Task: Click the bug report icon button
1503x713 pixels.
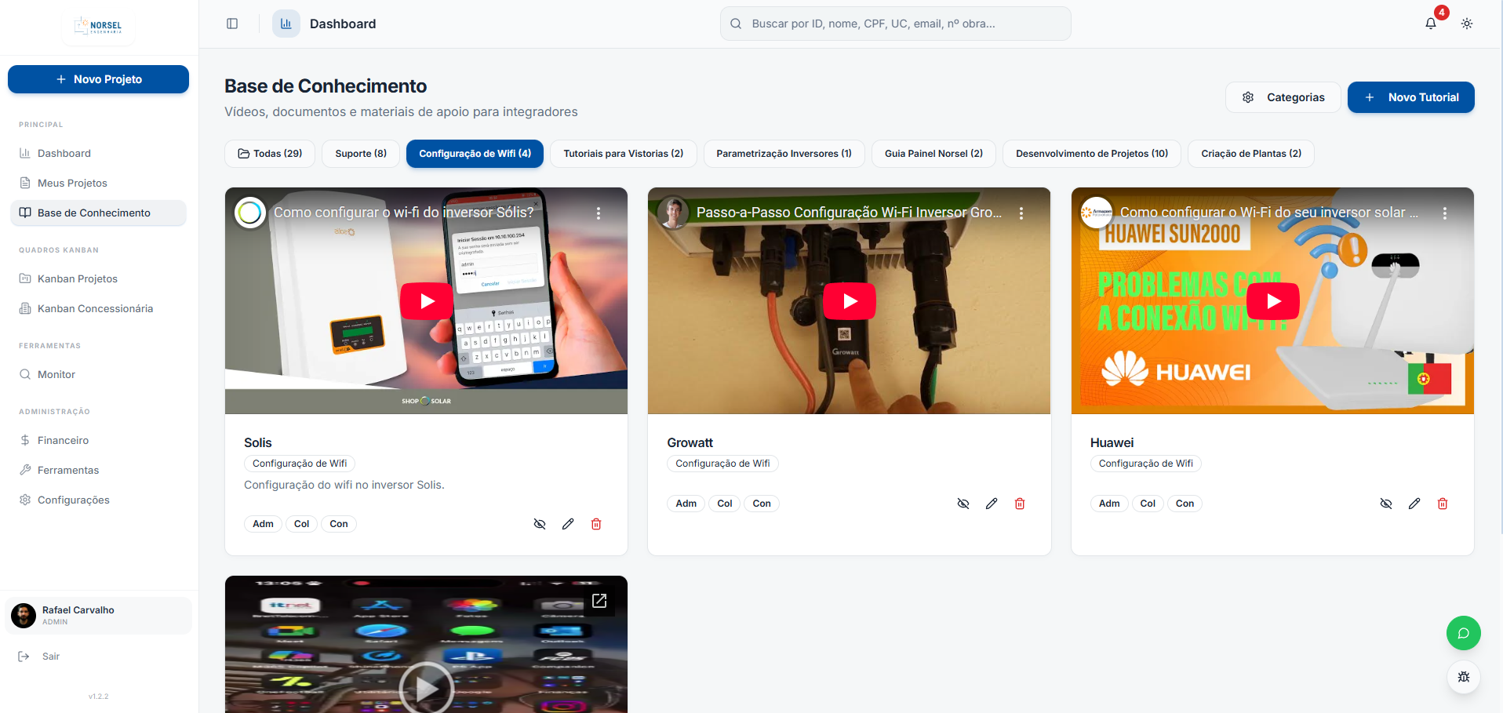Action: click(1463, 677)
